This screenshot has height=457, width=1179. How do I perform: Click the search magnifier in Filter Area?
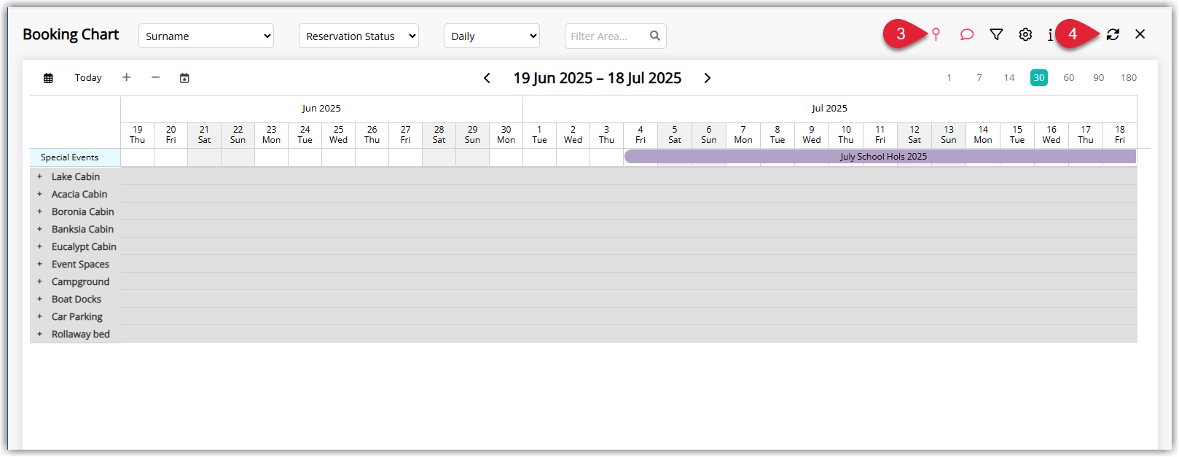(655, 36)
